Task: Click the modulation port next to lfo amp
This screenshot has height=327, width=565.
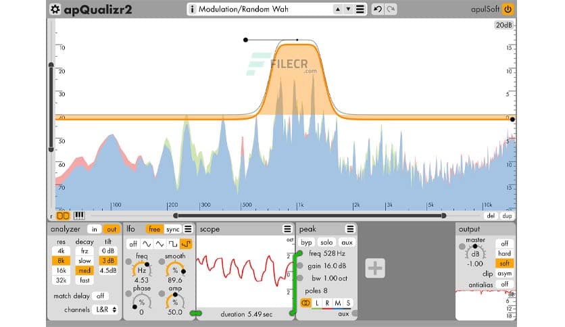Action: (x=162, y=293)
